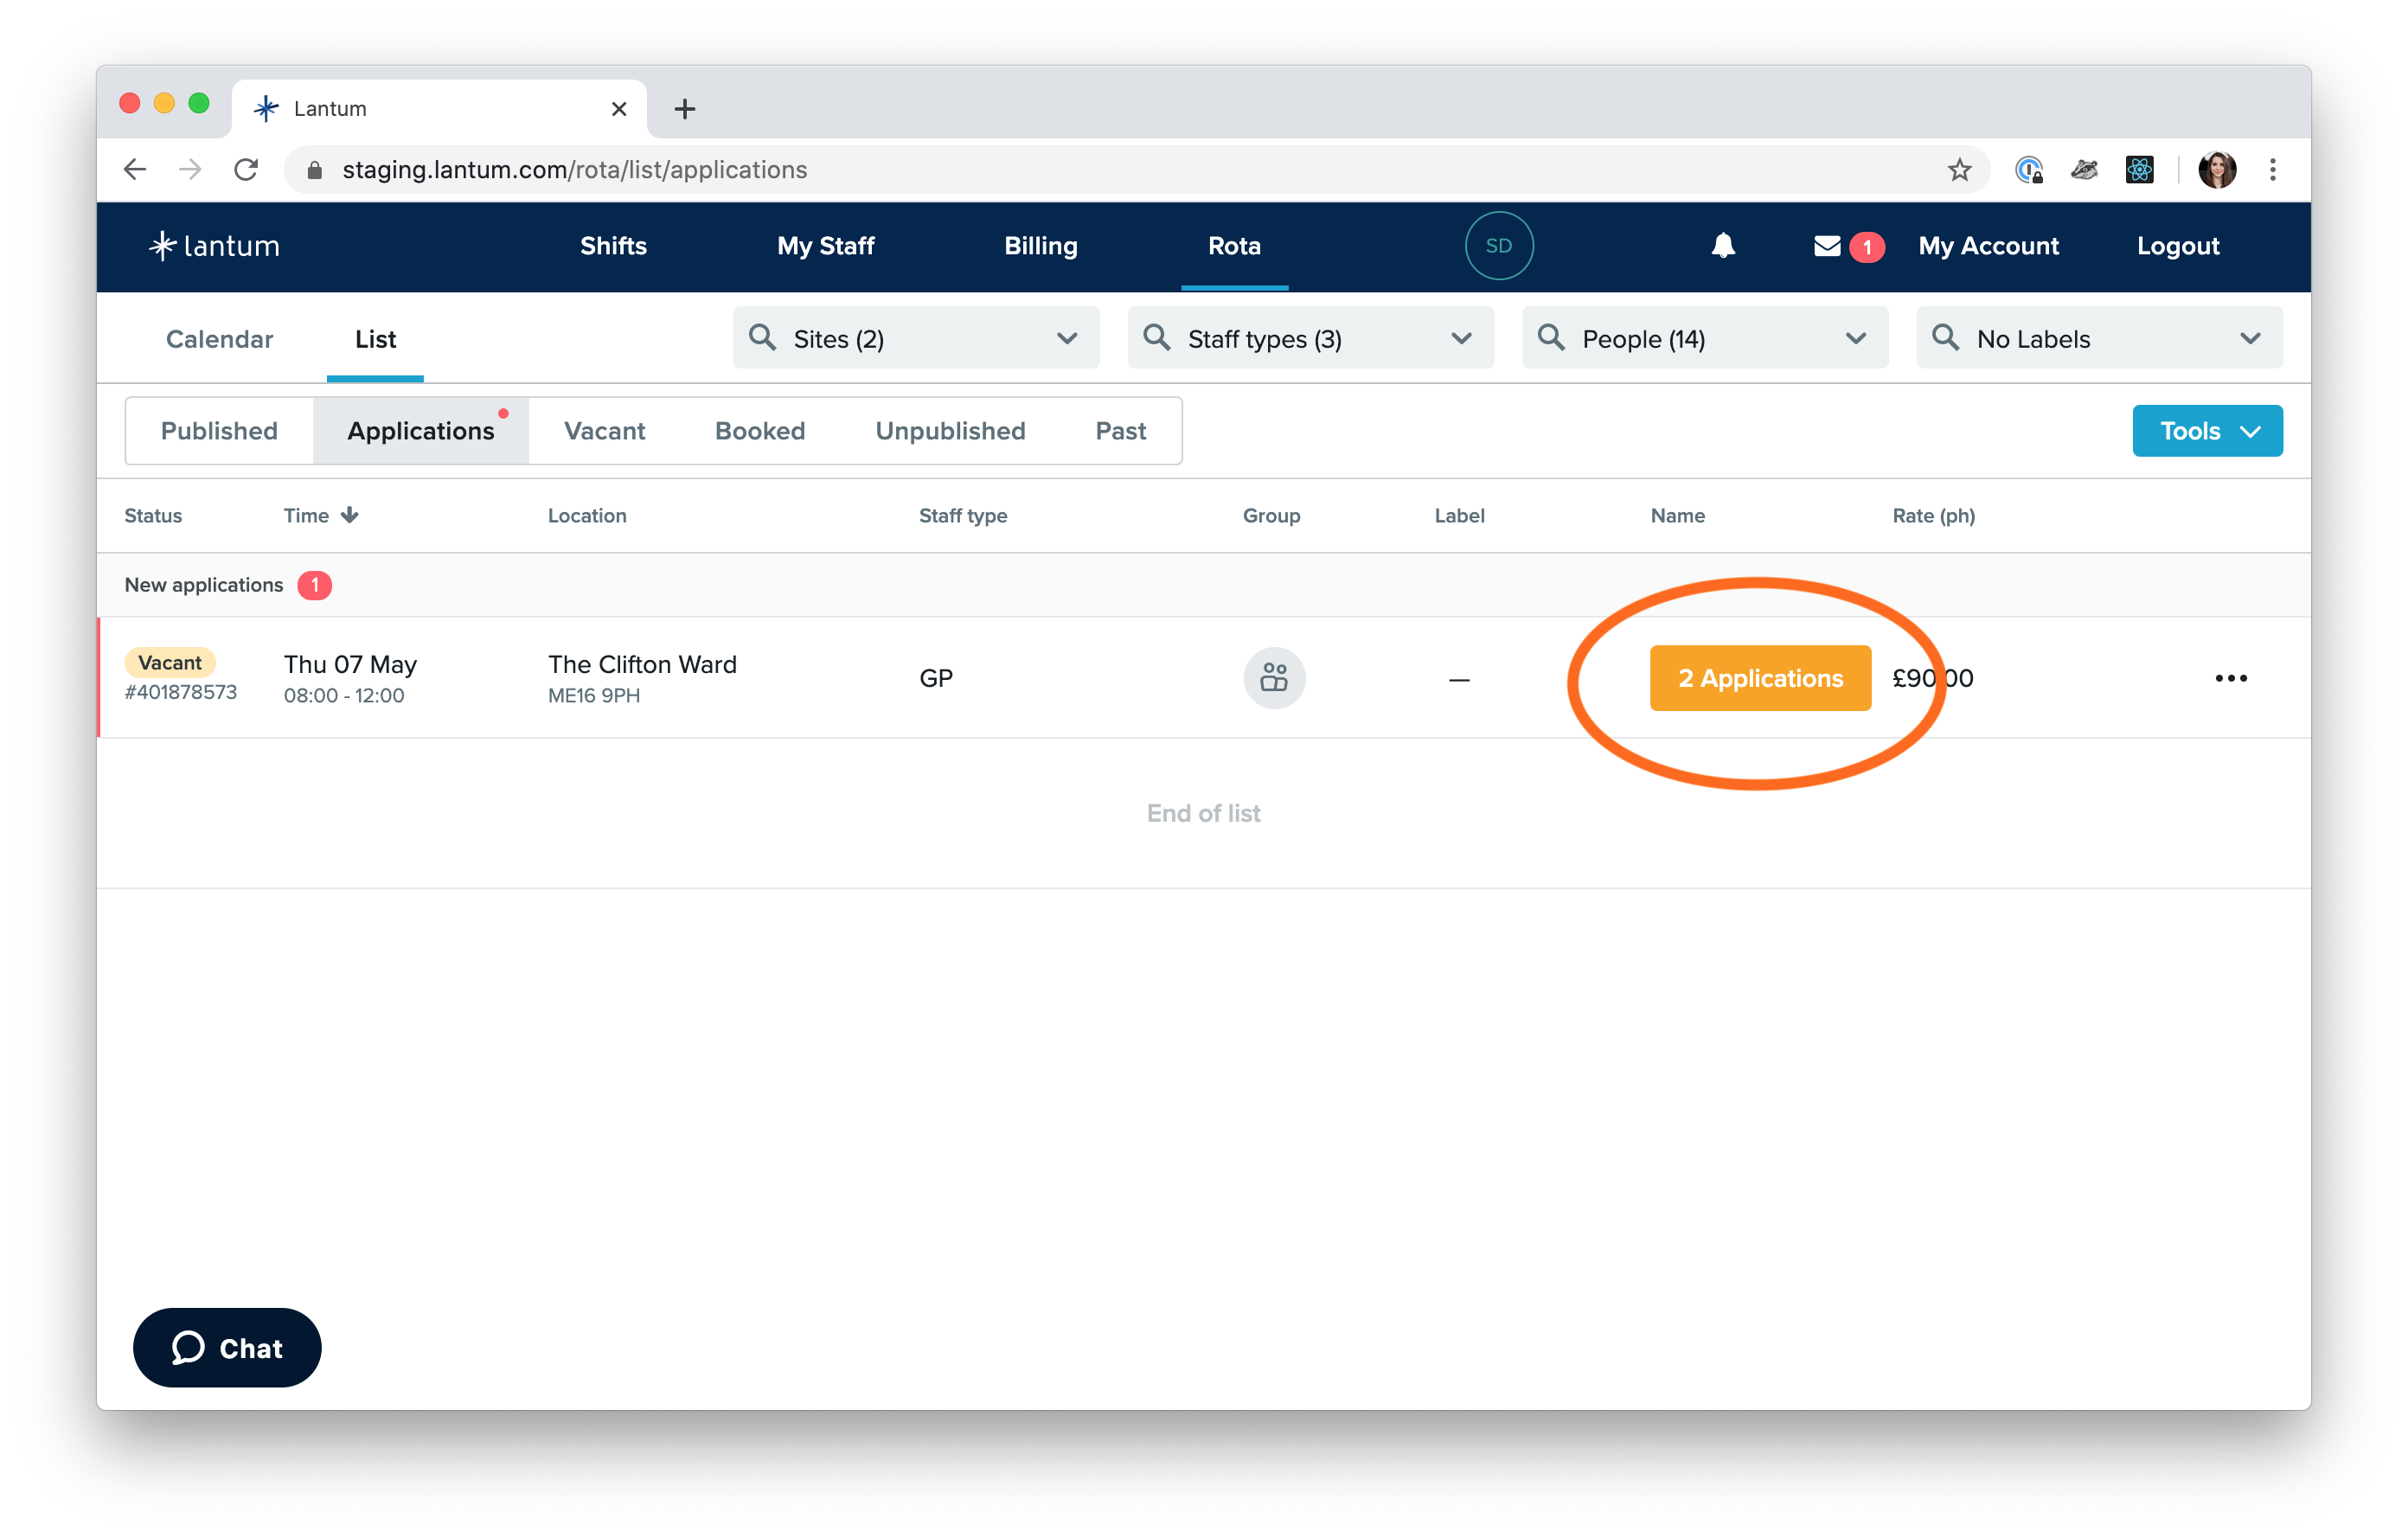The width and height of the screenshot is (2408, 1538).
Task: Switch to the Unpublished tab
Action: (x=950, y=431)
